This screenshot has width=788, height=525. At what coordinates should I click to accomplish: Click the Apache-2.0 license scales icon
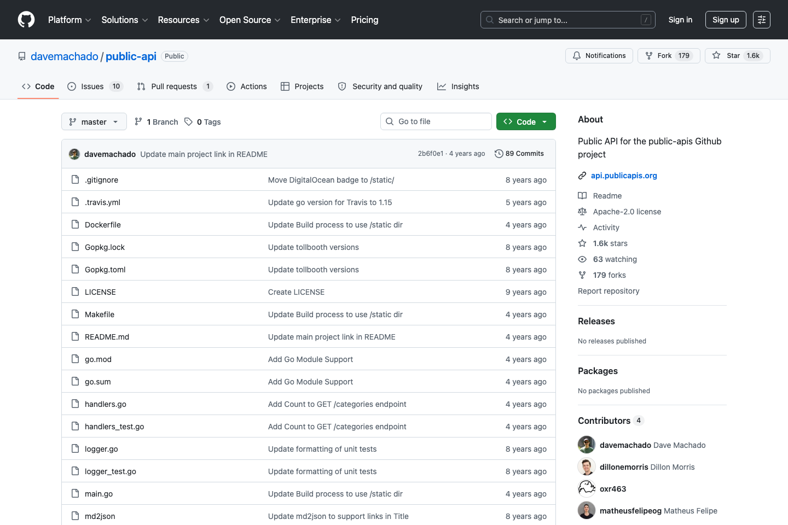582,211
